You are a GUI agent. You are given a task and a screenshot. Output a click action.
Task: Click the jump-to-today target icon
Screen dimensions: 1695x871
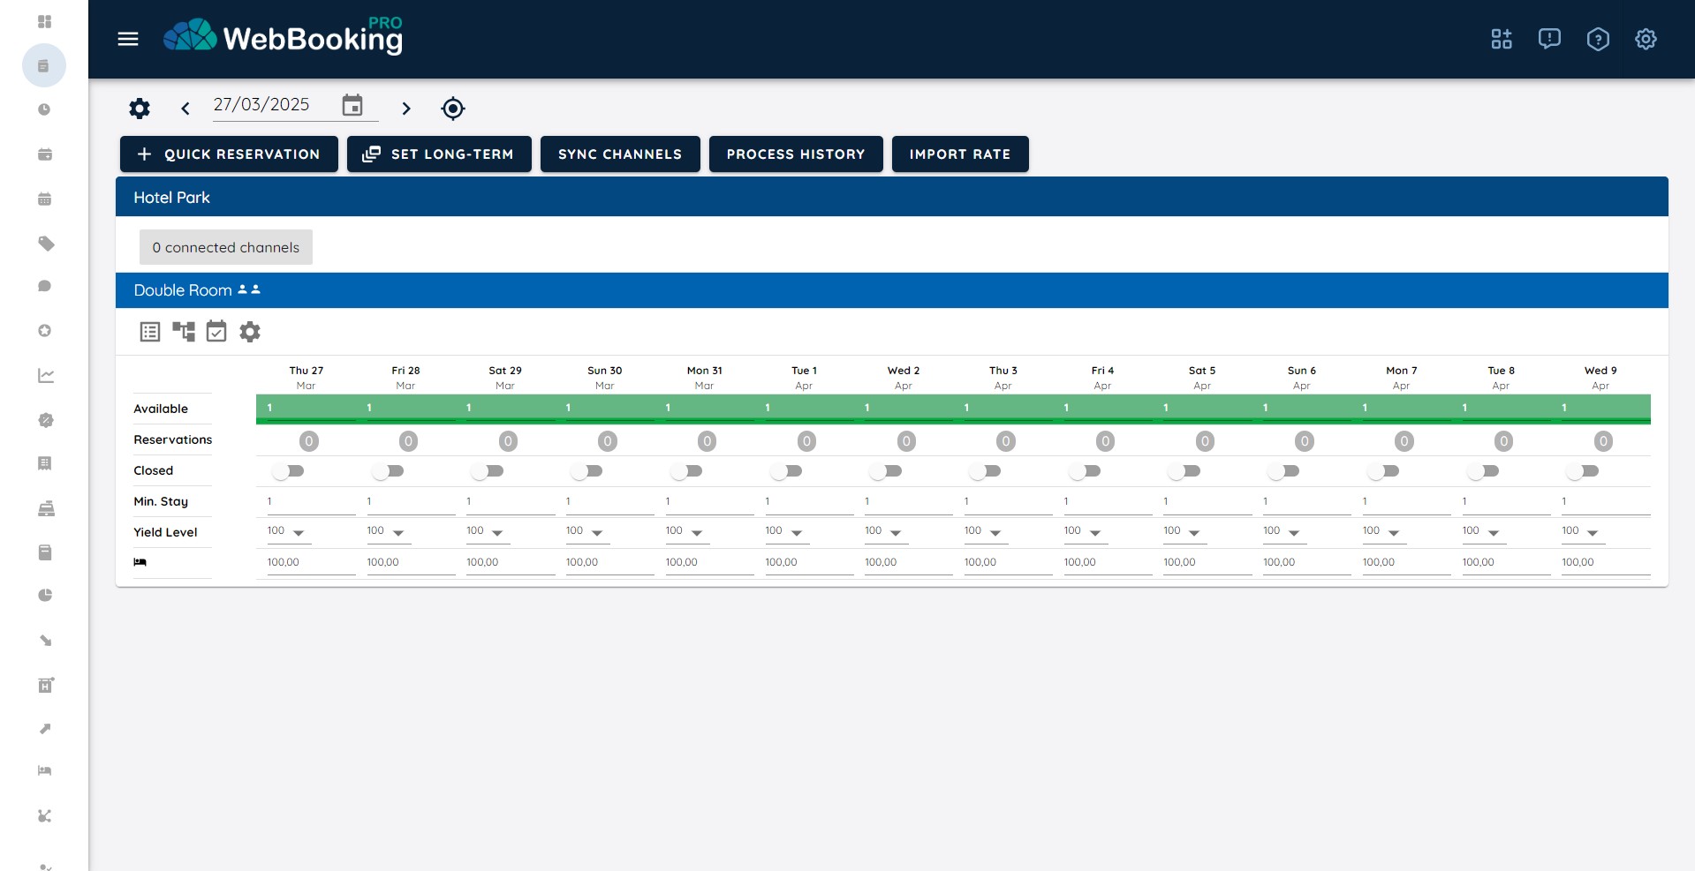point(453,109)
